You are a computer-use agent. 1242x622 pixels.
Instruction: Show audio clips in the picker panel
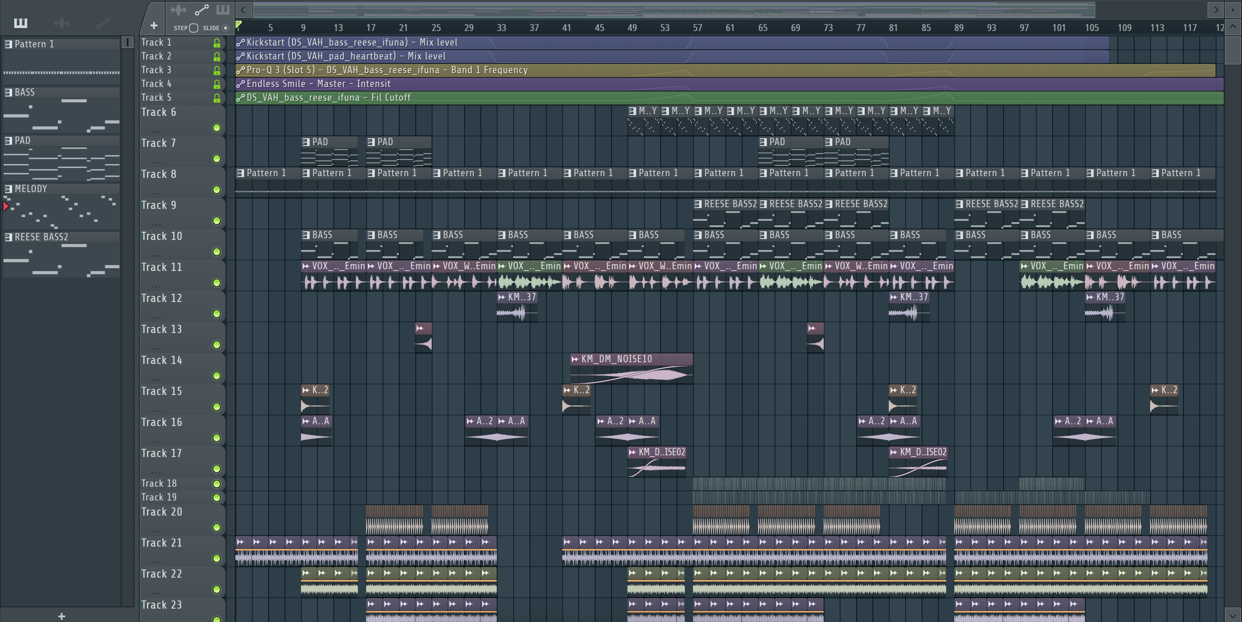[x=62, y=23]
